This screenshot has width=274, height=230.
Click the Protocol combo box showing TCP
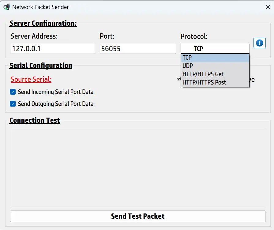tap(215, 49)
